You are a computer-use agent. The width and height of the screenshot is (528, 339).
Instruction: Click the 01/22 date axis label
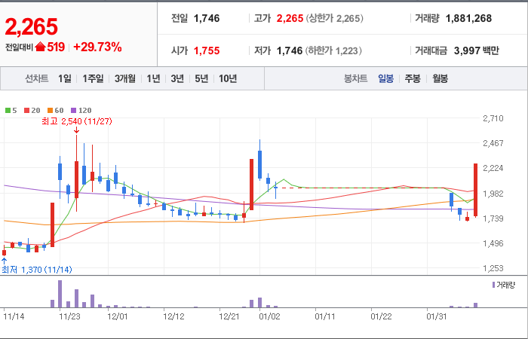coord(381,317)
